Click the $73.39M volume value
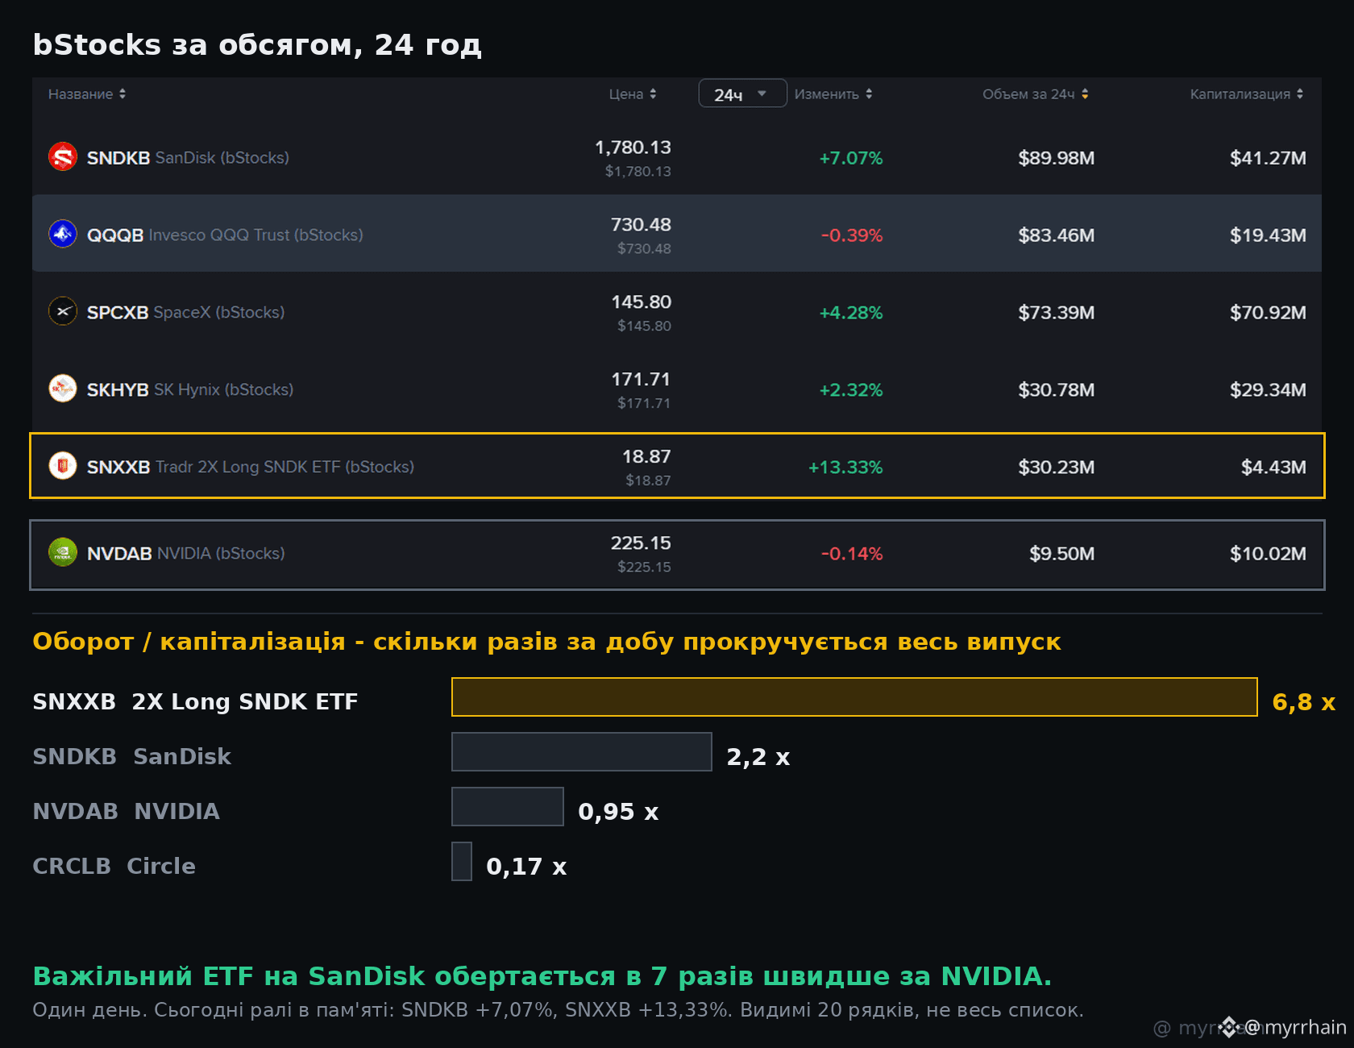This screenshot has height=1048, width=1354. 1056,313
